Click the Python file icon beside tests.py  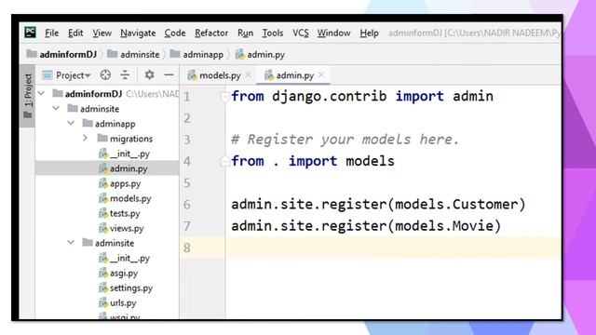[x=103, y=213]
